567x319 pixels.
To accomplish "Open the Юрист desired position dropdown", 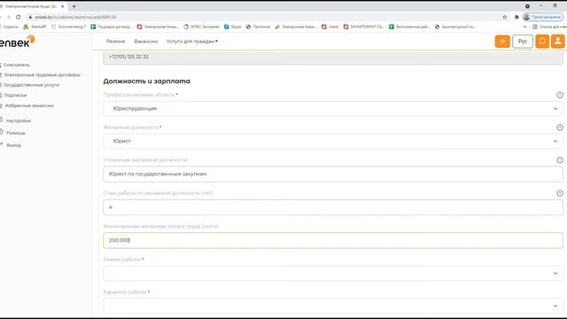I will (x=333, y=141).
